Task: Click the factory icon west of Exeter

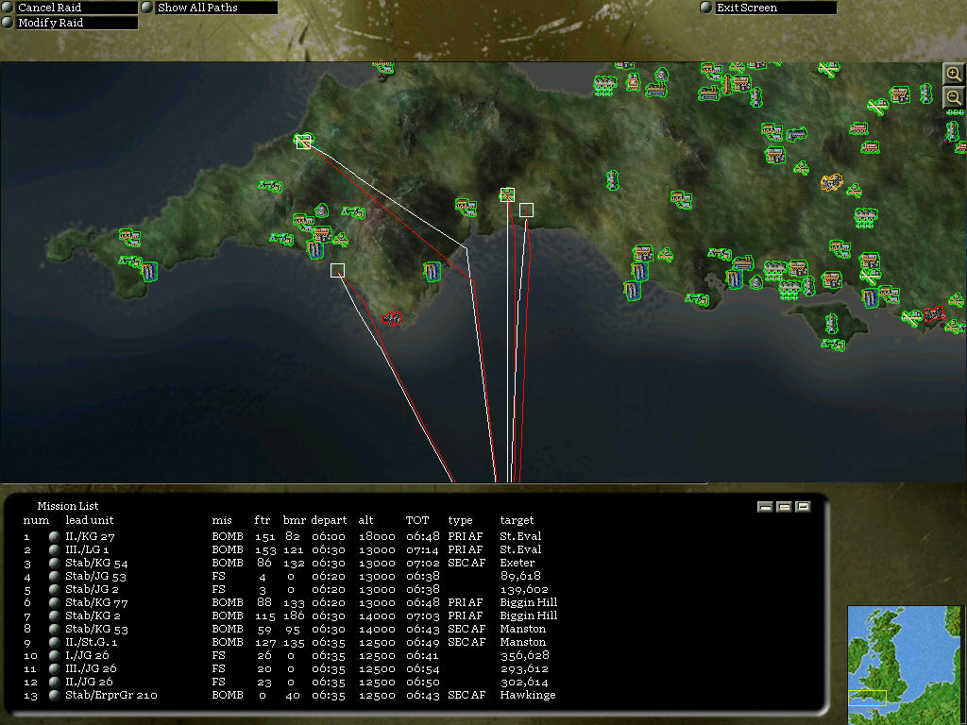Action: [467, 207]
